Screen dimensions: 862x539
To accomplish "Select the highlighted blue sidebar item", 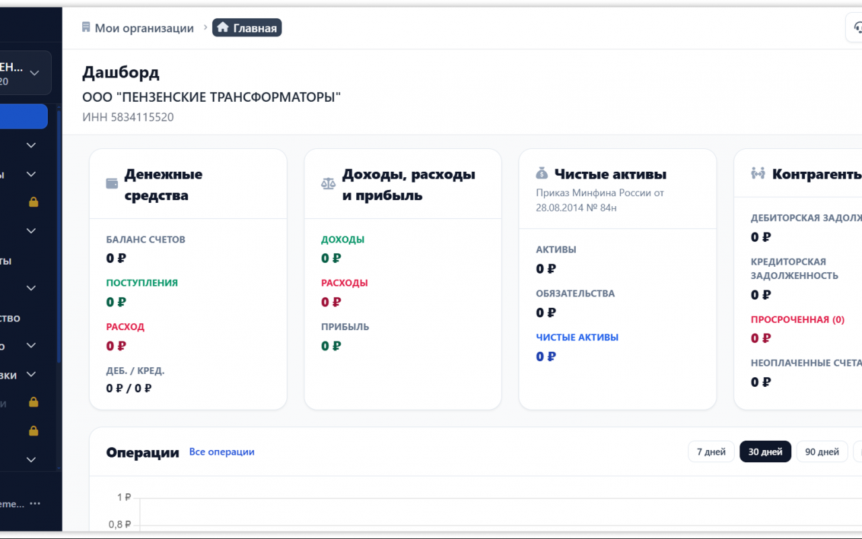I will 24,116.
